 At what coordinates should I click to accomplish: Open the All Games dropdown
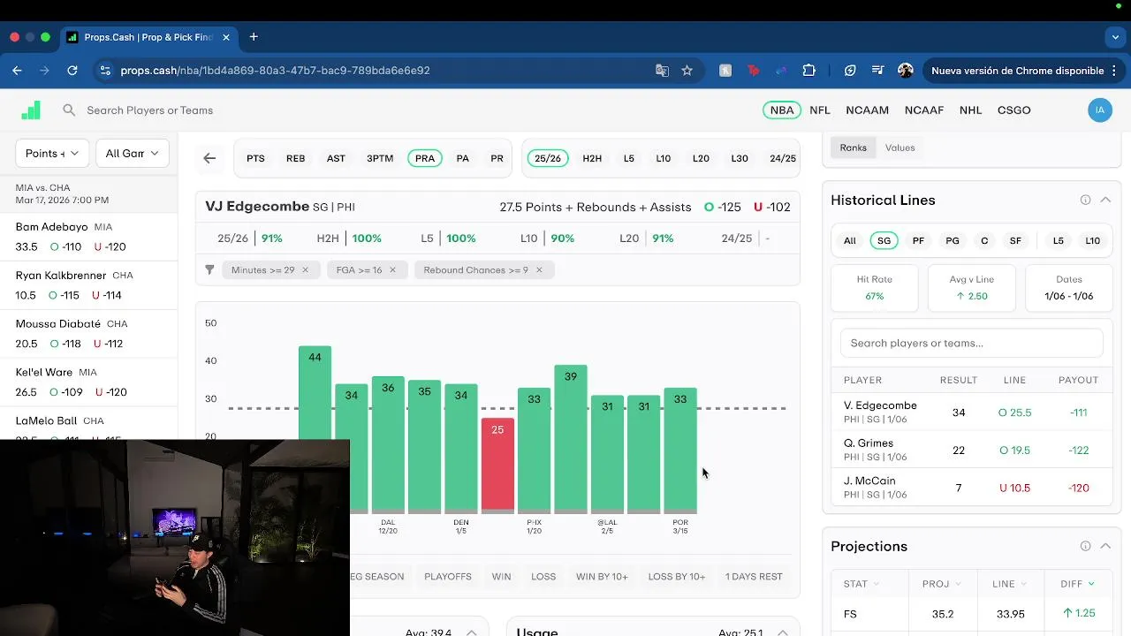coord(132,153)
